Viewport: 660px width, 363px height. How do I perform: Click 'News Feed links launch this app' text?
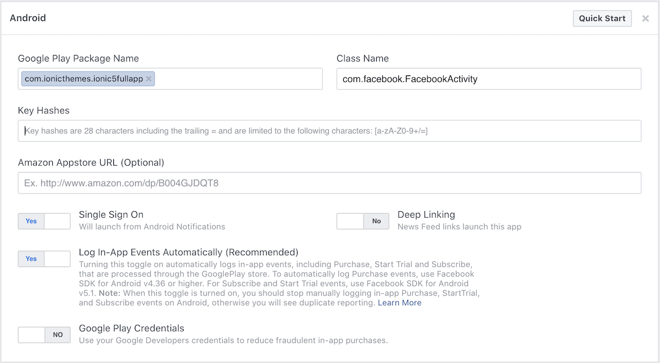[459, 227]
